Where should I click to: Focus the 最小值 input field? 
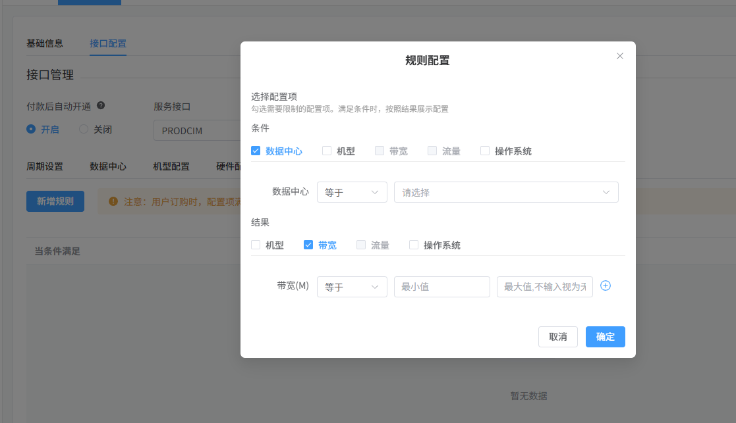point(441,287)
